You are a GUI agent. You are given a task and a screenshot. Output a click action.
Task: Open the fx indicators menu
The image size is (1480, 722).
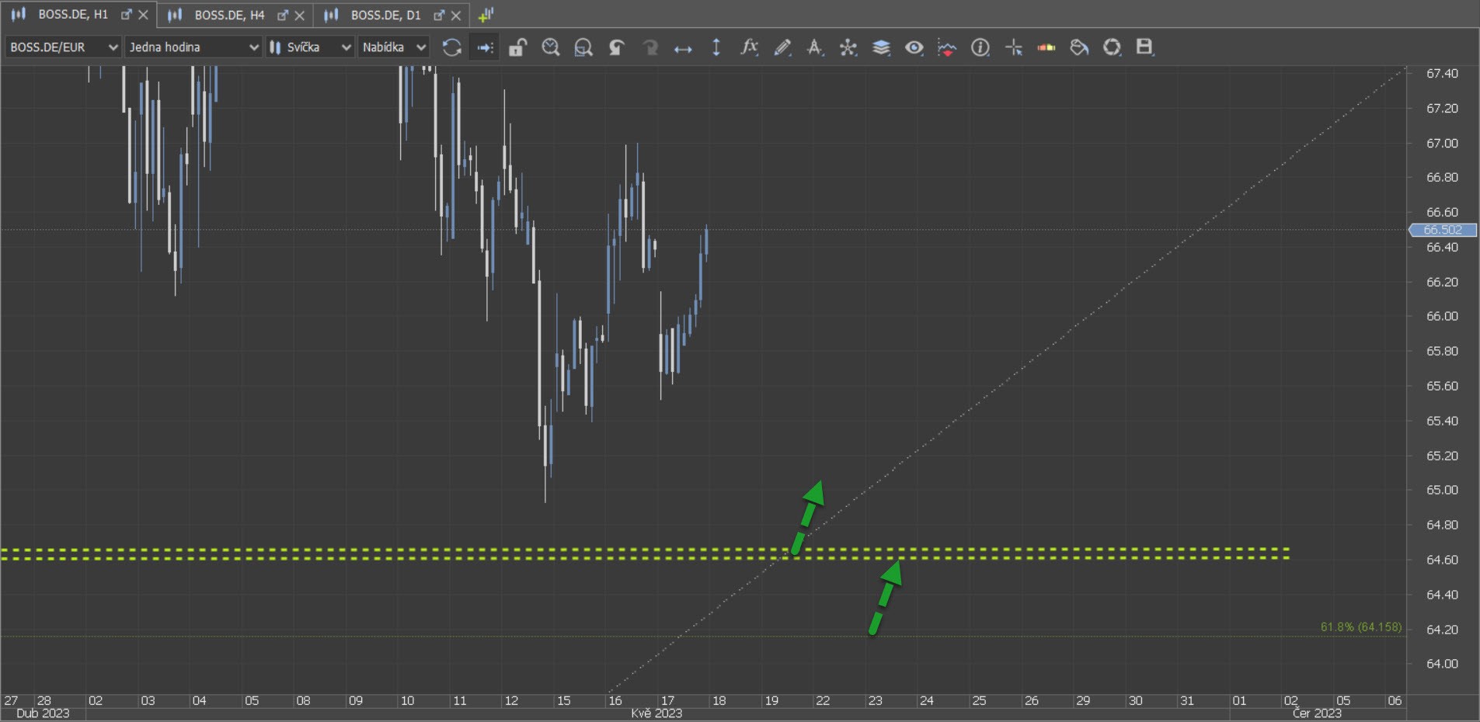click(749, 47)
